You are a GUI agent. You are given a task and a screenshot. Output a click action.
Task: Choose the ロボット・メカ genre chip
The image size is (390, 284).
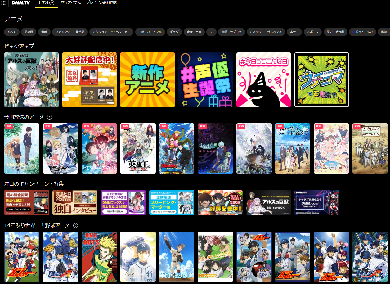coord(362,32)
